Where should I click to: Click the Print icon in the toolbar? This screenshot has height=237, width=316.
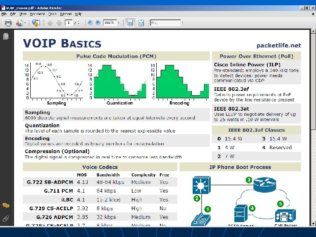8,23
